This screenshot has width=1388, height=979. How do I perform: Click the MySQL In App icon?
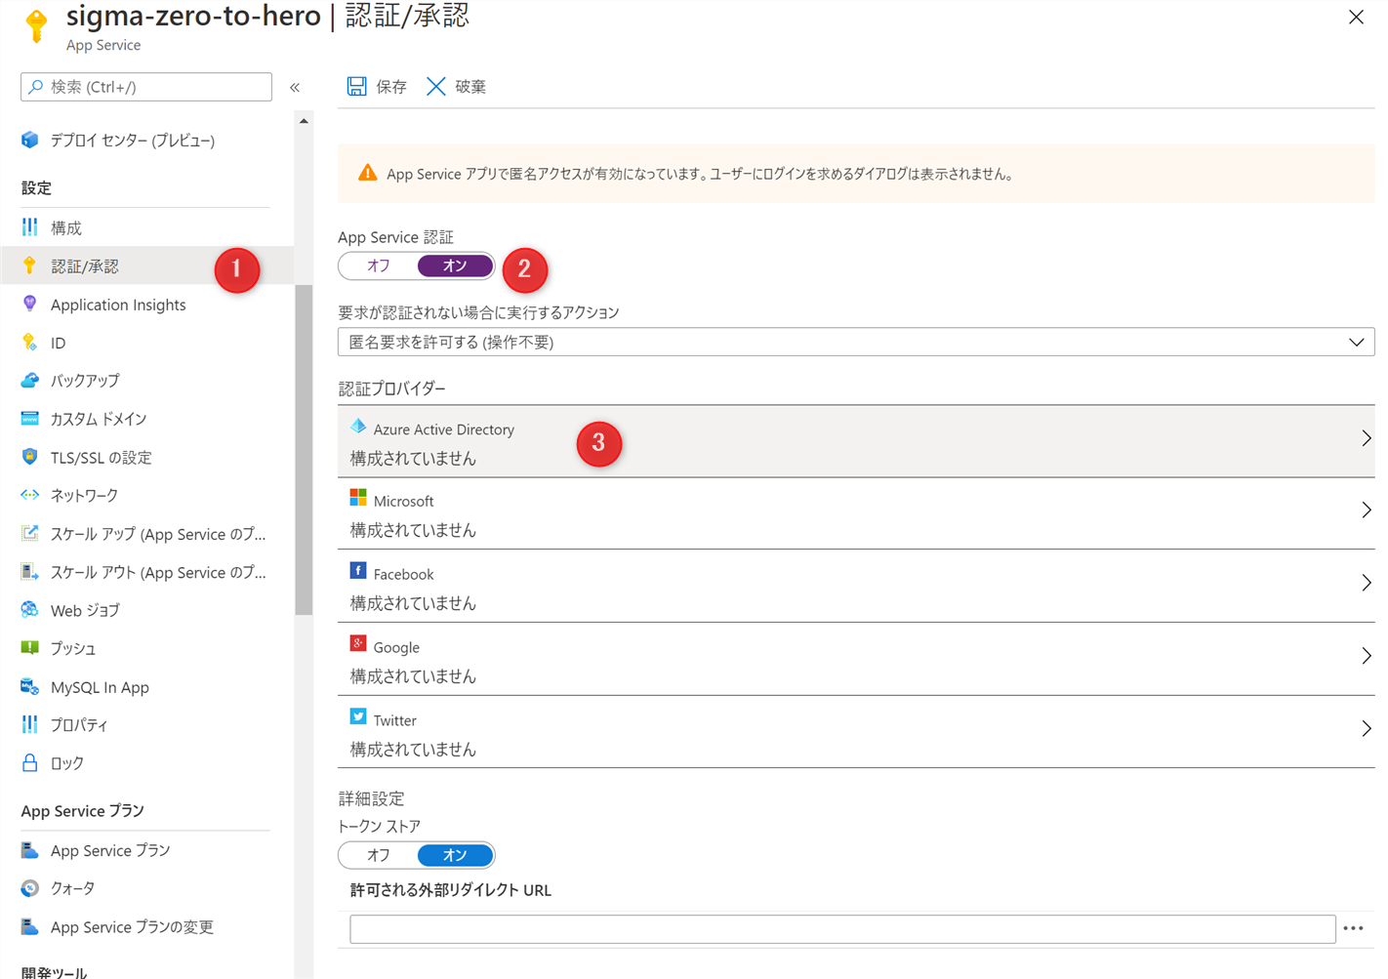coord(30,686)
